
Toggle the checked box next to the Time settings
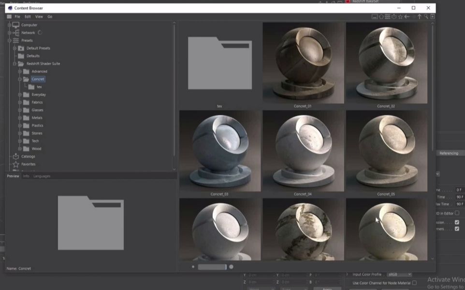tap(456, 222)
